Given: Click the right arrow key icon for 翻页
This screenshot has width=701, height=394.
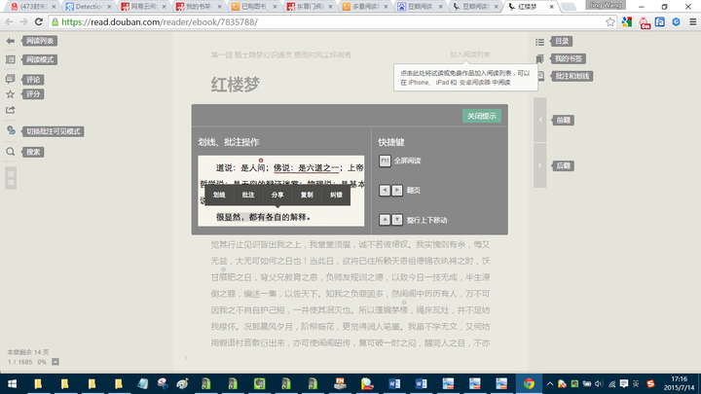Looking at the screenshot, I should point(397,191).
